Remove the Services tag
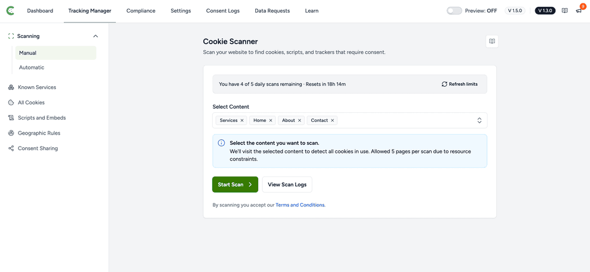Screen dimensions: 590x272 [x=242, y=121]
